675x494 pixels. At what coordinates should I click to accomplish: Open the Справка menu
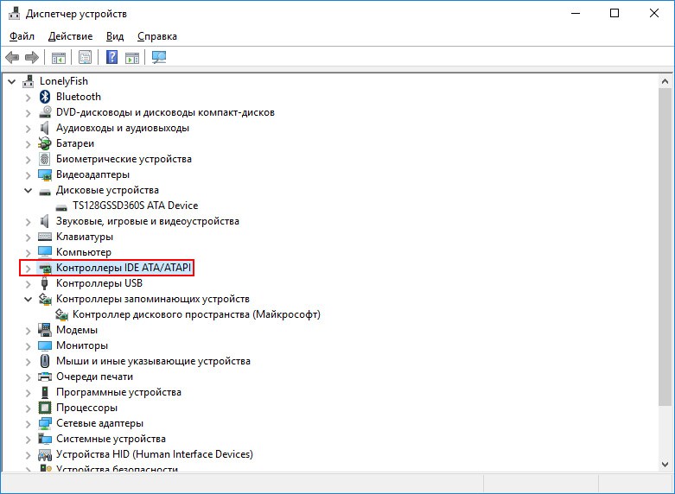(157, 36)
